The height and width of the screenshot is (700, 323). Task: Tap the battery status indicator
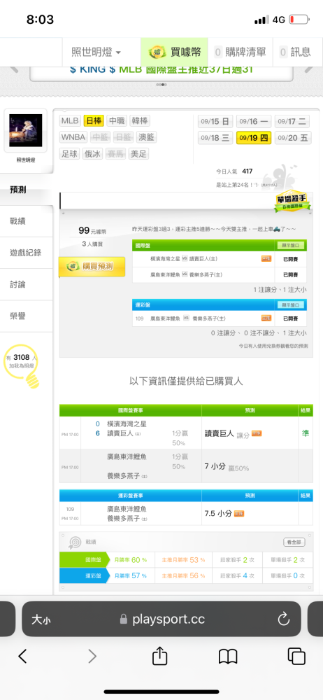[299, 20]
